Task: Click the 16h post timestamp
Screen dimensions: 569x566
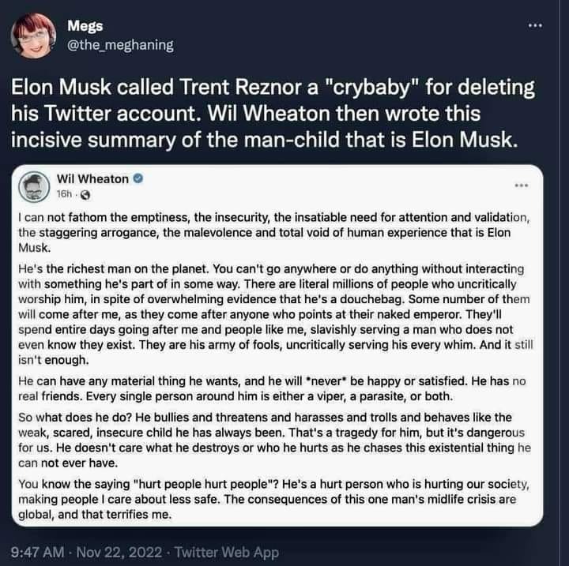Action: coord(64,194)
